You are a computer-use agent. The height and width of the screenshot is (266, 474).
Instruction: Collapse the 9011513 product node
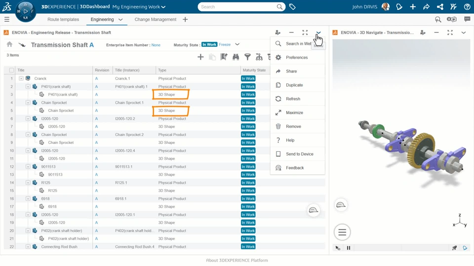click(28, 166)
